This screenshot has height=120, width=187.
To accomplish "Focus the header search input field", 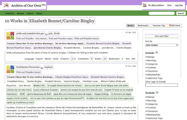I will tap(162, 13).
